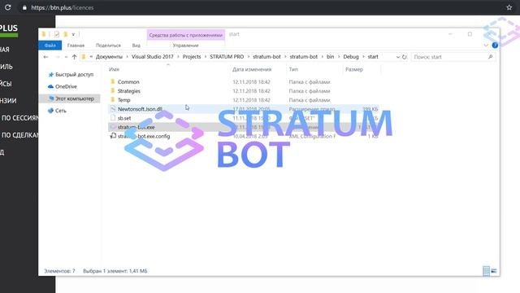The image size is (520, 293).
Task: Sort files by Размер column header
Action: click(354, 69)
